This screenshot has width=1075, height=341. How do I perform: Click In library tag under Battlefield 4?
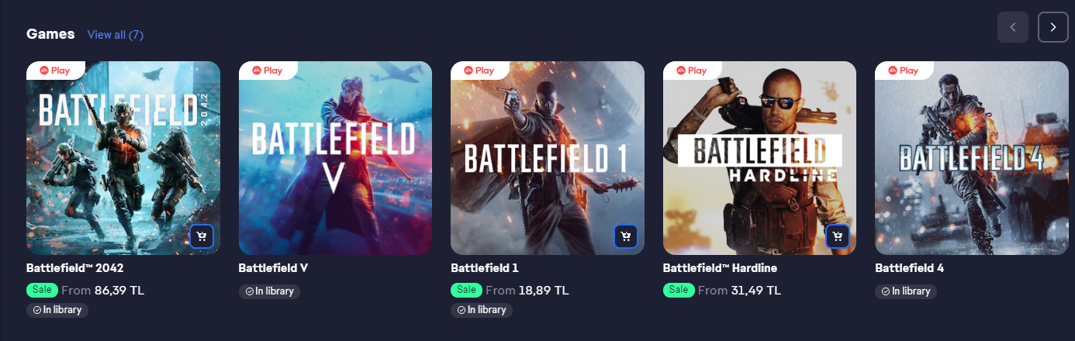click(906, 291)
